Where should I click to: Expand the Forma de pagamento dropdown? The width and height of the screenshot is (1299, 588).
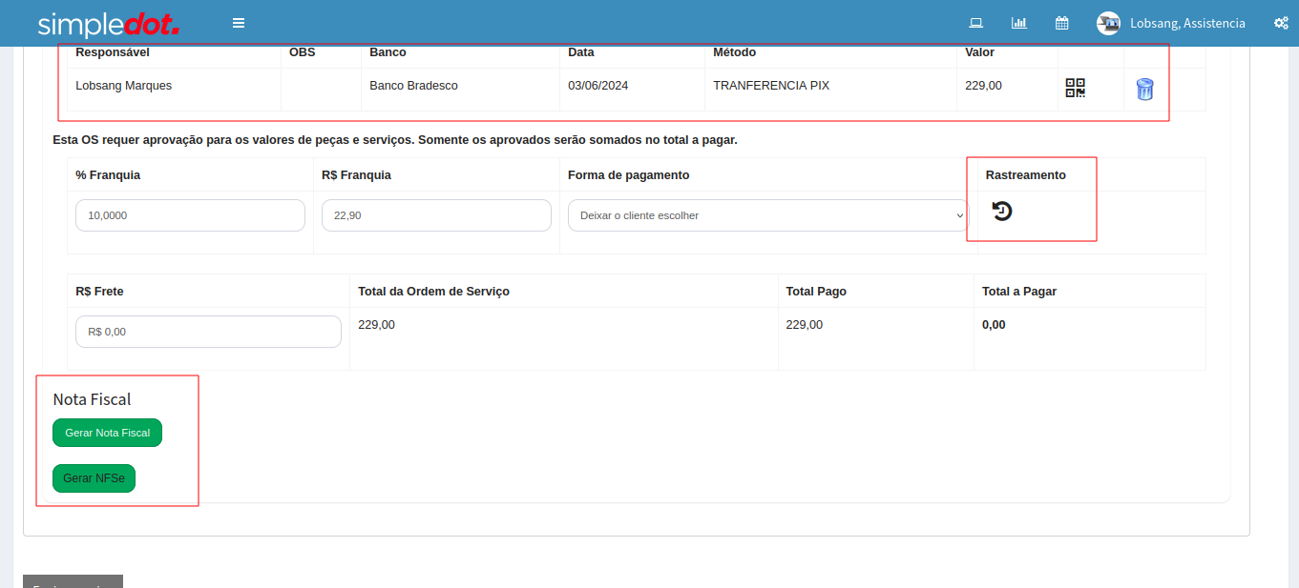[x=767, y=215]
